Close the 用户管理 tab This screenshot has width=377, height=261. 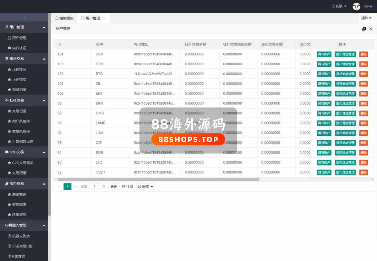[x=104, y=18]
